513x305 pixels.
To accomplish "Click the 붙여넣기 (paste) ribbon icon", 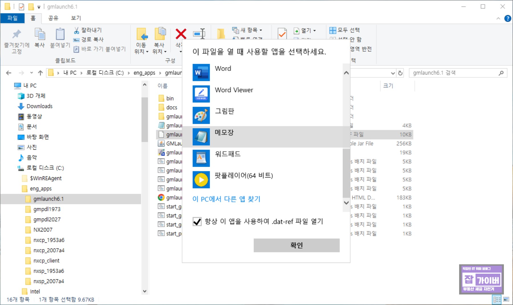I will tap(60, 34).
